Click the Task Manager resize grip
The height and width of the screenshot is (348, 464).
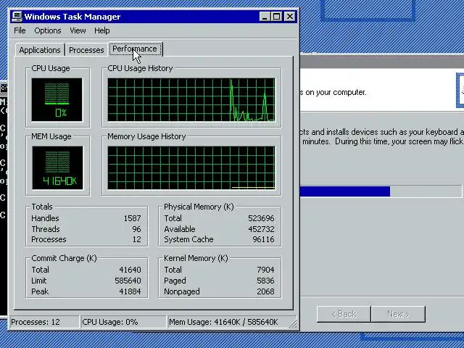[293, 324]
